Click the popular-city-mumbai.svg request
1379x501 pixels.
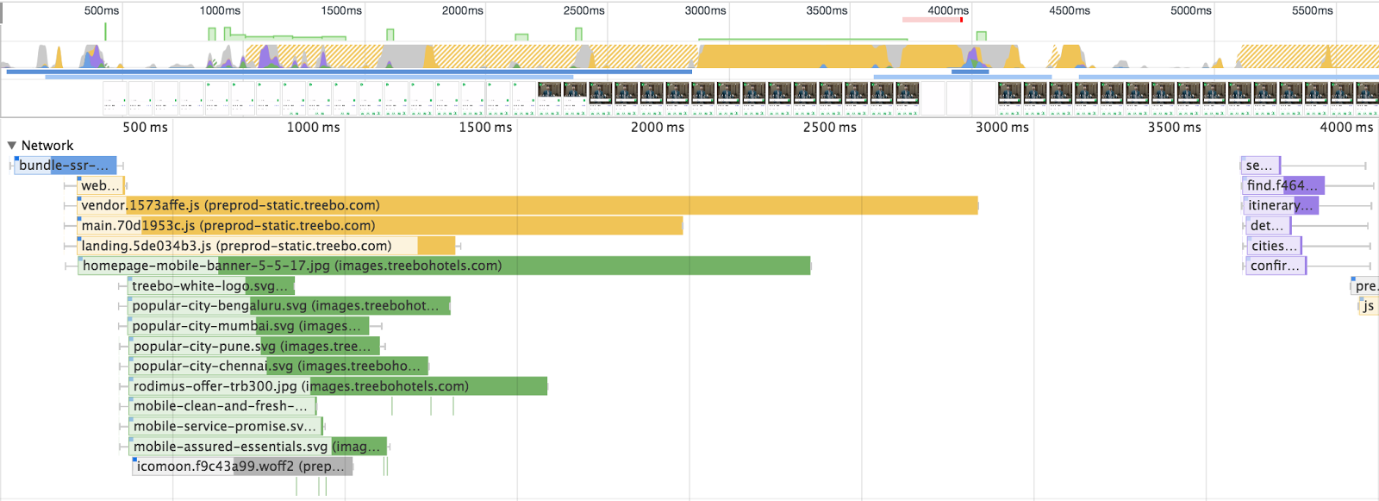(x=248, y=326)
